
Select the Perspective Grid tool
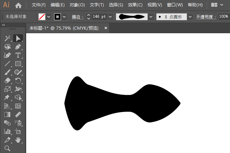coord(7,106)
